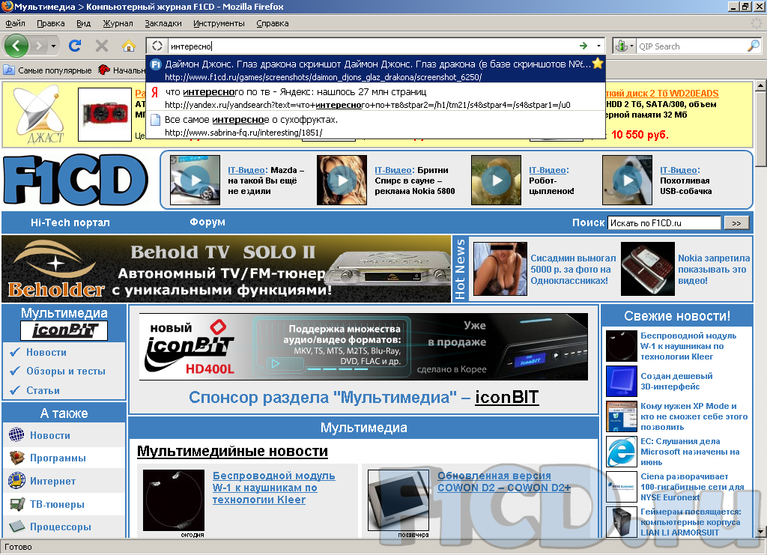Screen dimensions: 767x555
Task: Click the Создан дешевый 3D-интерфейс monitor thumbnail
Action: pos(621,381)
